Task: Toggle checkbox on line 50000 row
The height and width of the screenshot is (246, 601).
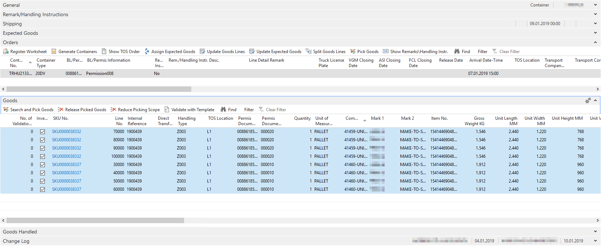Action: pyautogui.click(x=42, y=181)
